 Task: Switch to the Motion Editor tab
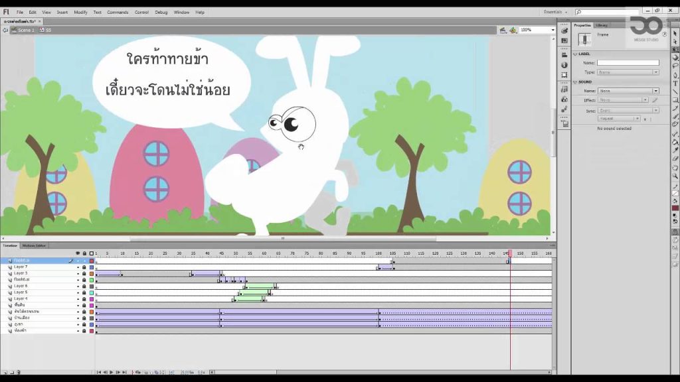coord(34,245)
